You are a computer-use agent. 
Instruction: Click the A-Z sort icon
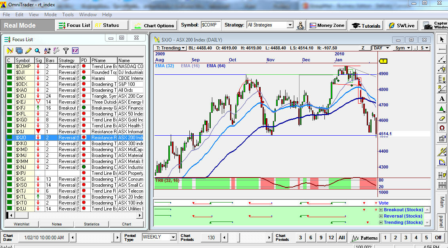47,51
